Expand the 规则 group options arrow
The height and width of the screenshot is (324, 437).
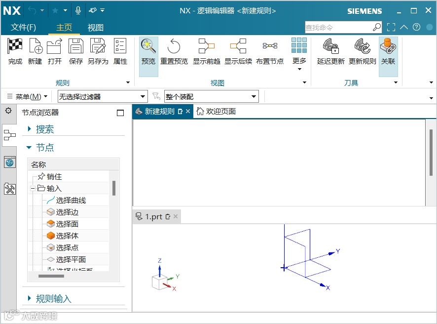pos(128,82)
